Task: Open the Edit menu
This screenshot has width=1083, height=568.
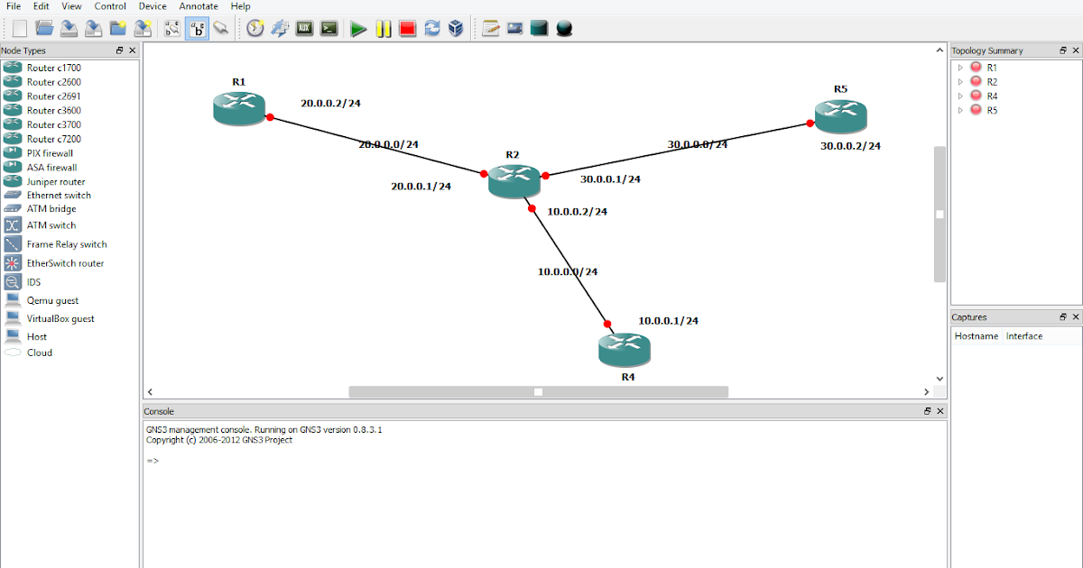Action: pyautogui.click(x=42, y=6)
